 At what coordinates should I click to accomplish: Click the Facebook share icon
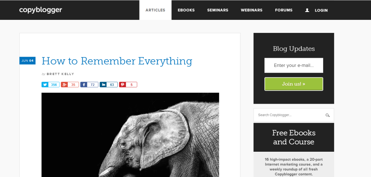click(84, 85)
